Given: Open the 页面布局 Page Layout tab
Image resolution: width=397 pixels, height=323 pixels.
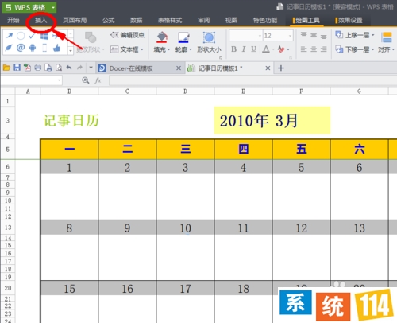Looking at the screenshot, I should (75, 20).
